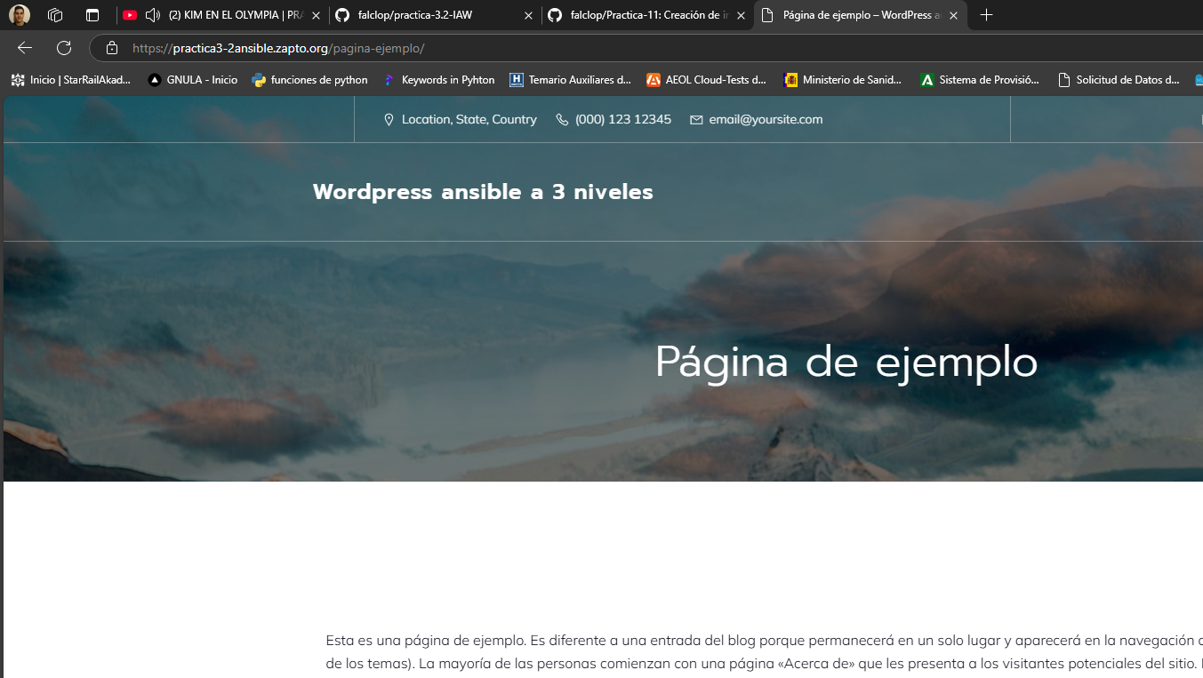Open funciones de python bookmark
This screenshot has height=678, width=1203.
pyautogui.click(x=310, y=80)
